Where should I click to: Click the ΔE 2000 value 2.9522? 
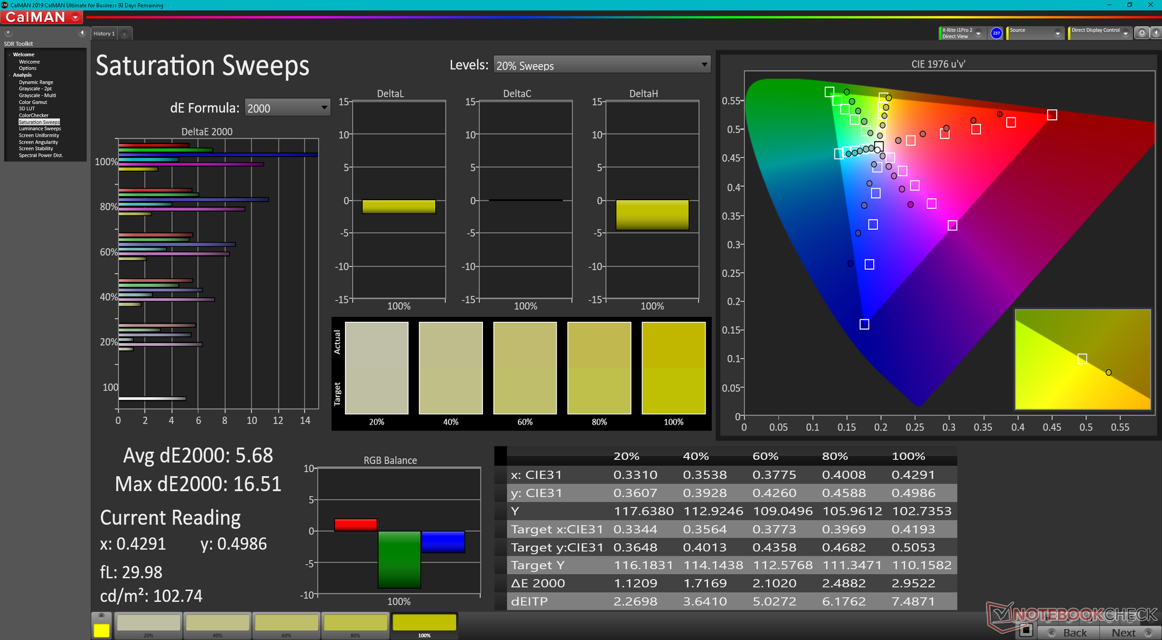pyautogui.click(x=913, y=583)
